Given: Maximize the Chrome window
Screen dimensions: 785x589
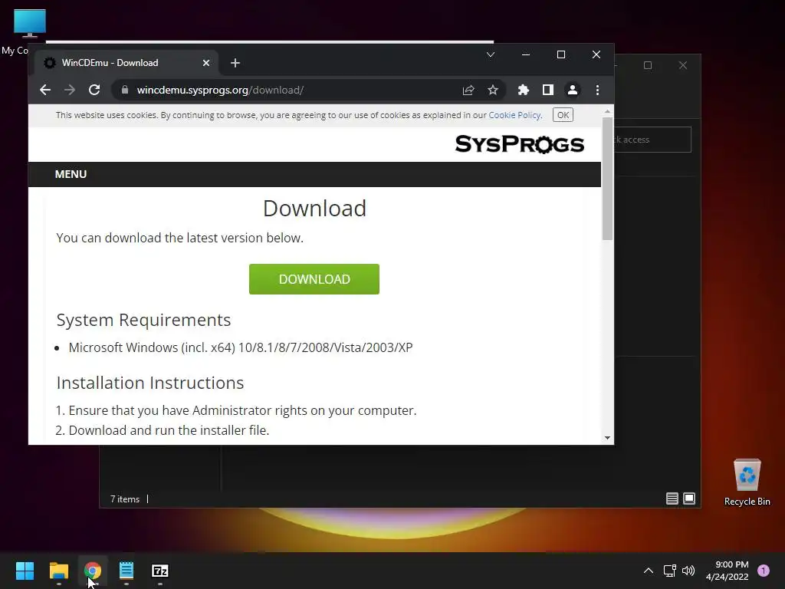Looking at the screenshot, I should click(561, 54).
